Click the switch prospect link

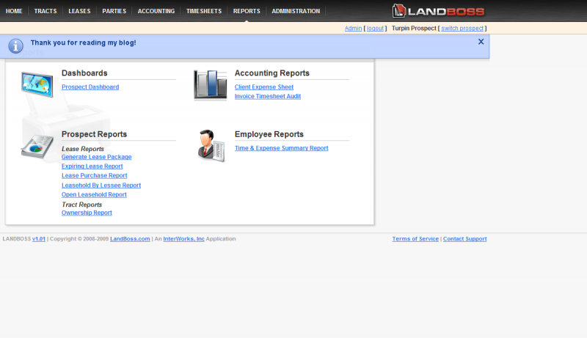(462, 29)
